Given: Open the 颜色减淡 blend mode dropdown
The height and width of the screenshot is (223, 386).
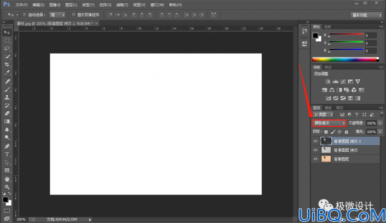Looking at the screenshot, I should (x=329, y=123).
